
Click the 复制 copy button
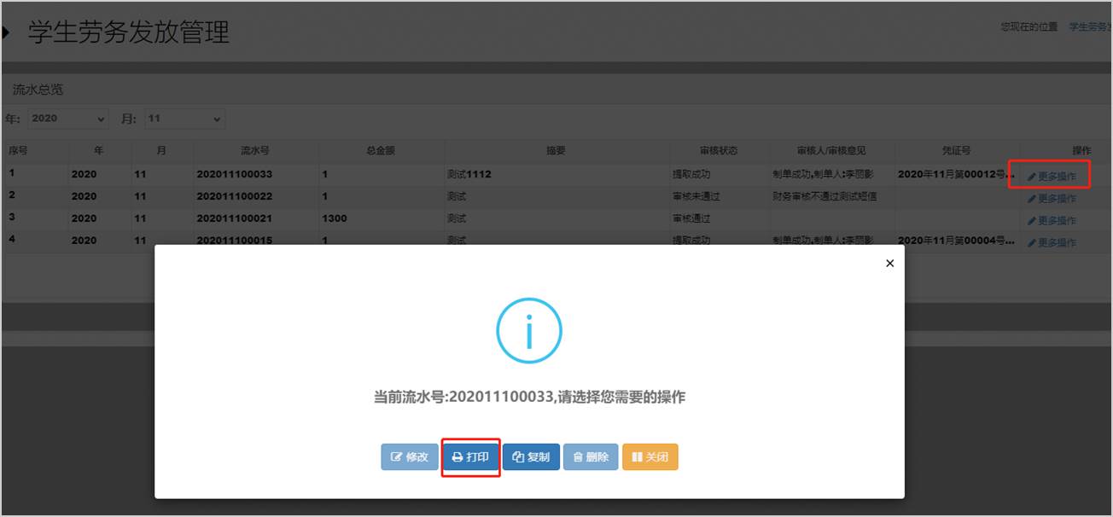tap(531, 457)
